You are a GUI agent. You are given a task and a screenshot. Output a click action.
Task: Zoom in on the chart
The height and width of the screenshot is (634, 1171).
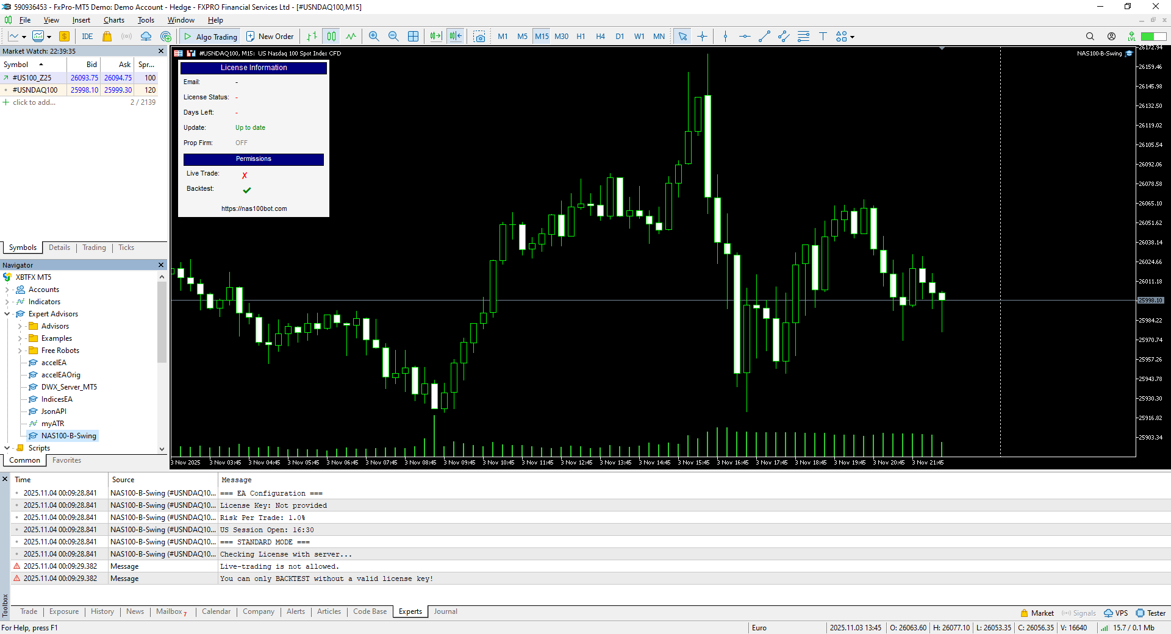tap(374, 37)
